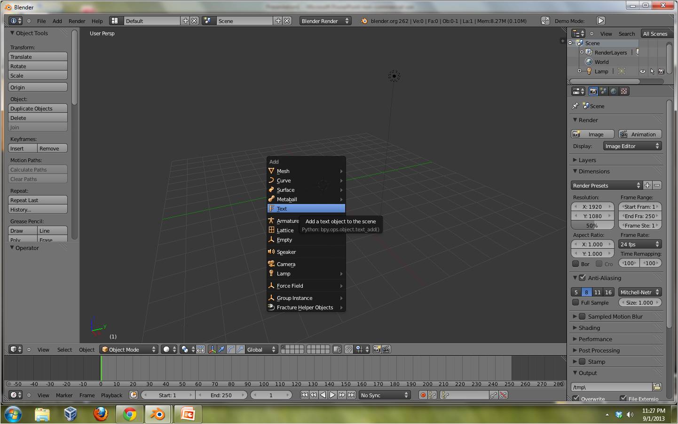The height and width of the screenshot is (424, 678).
Task: Toggle the preview range clock icon
Action: coord(134,395)
